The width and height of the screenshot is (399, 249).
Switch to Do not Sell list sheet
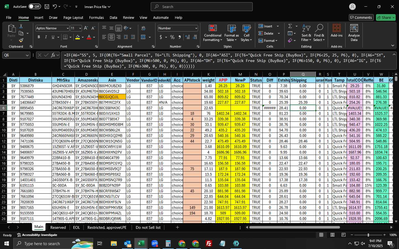coord(148,227)
